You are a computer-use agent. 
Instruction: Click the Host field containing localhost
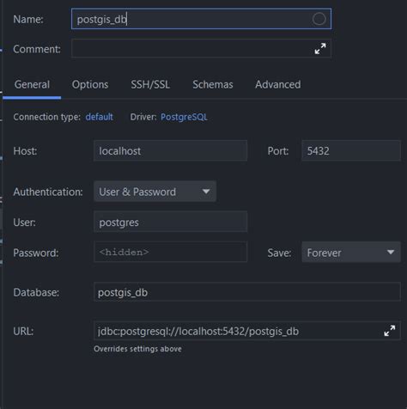tap(170, 150)
